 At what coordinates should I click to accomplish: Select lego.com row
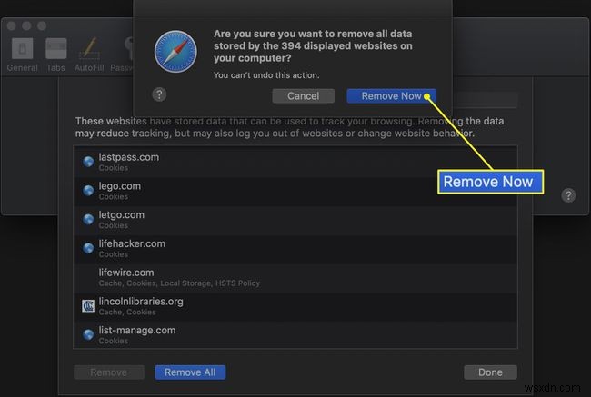(295, 191)
